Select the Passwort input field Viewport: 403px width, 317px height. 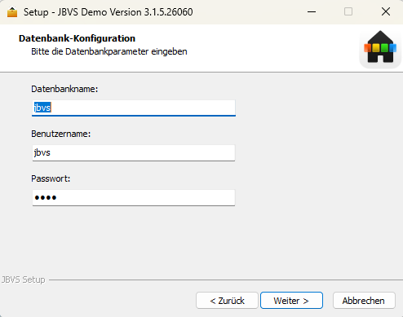click(x=134, y=197)
